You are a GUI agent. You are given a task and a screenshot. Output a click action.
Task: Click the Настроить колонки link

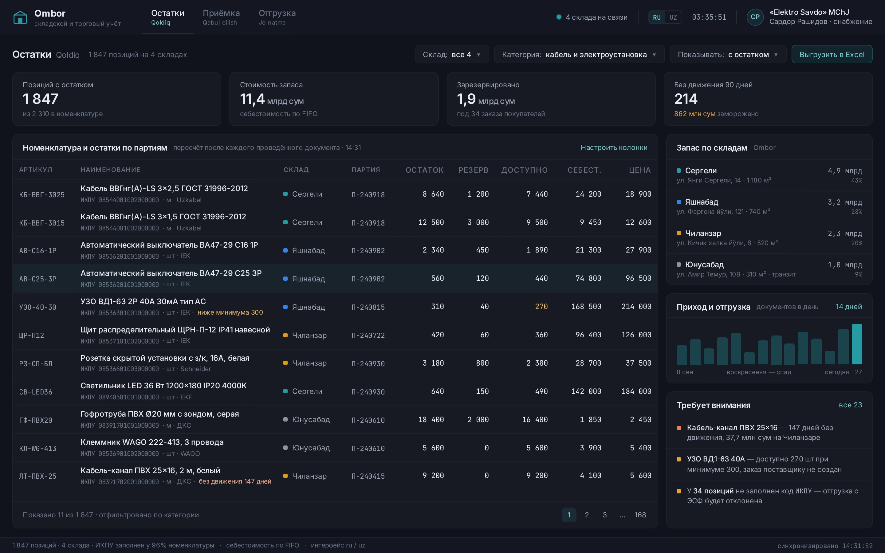coord(614,147)
